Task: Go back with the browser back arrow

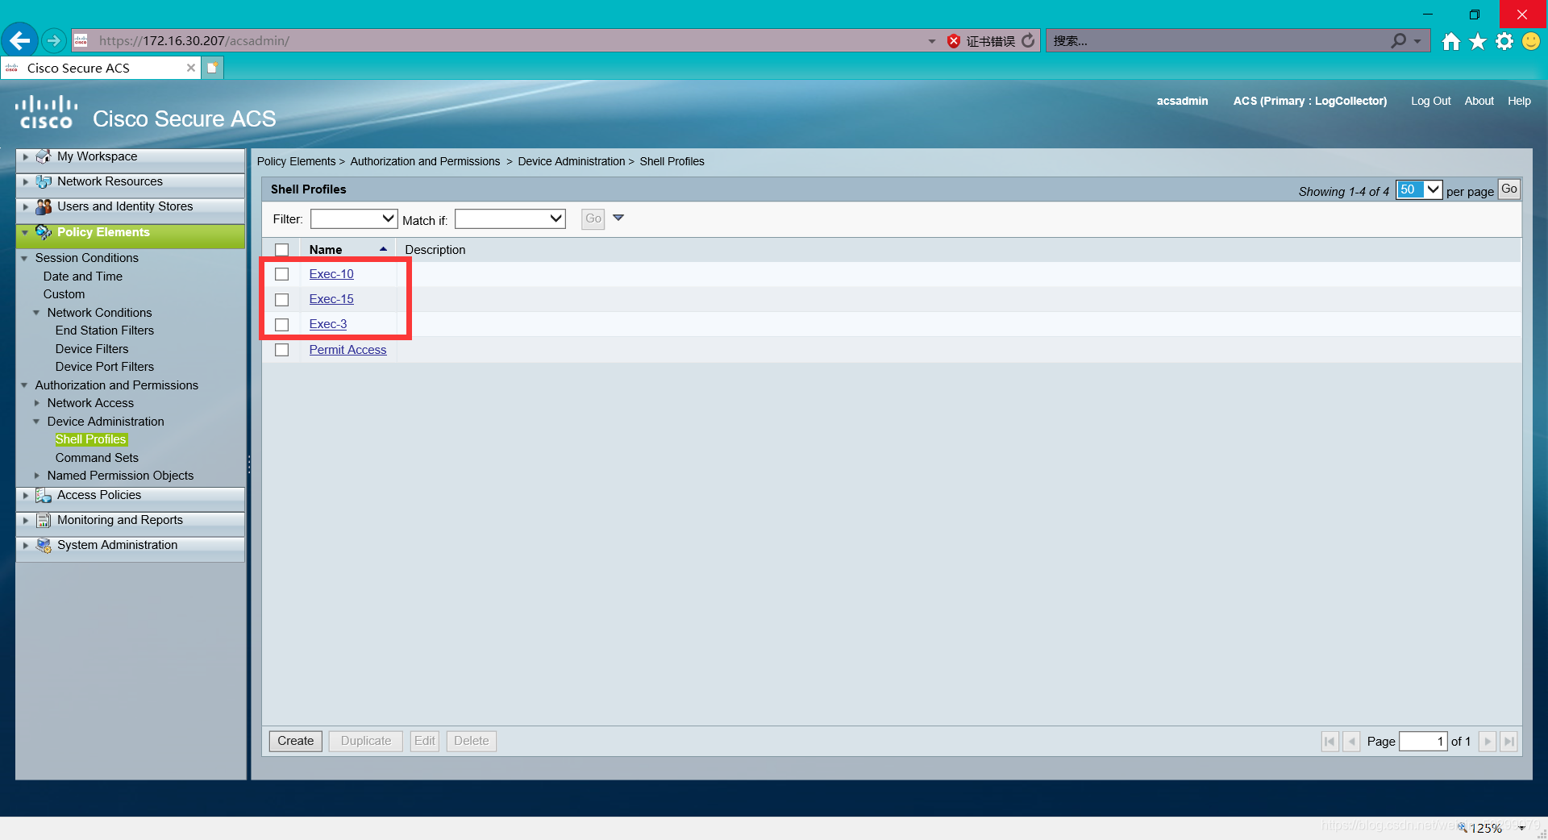Action: [x=20, y=40]
